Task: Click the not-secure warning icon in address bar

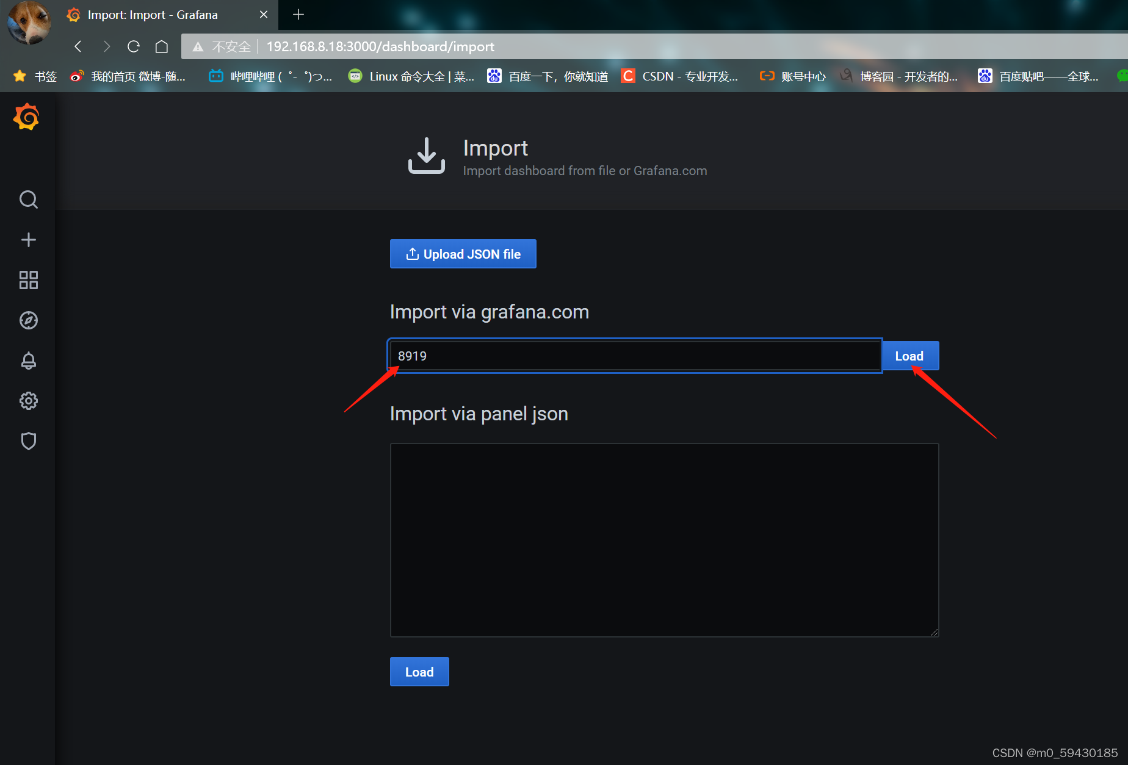Action: click(198, 47)
